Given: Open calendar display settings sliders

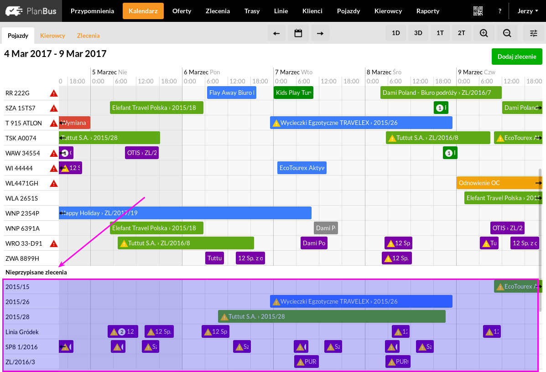Looking at the screenshot, I should tap(534, 33).
